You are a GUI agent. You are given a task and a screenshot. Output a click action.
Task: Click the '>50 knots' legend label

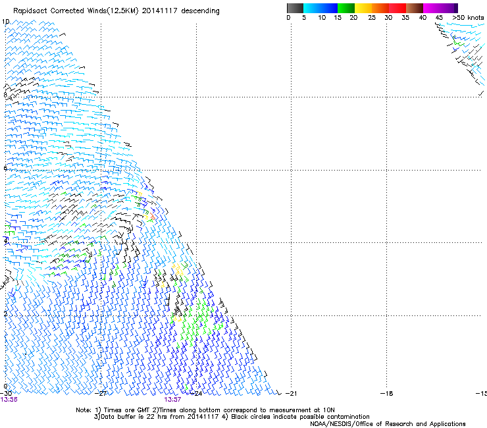coord(468,18)
